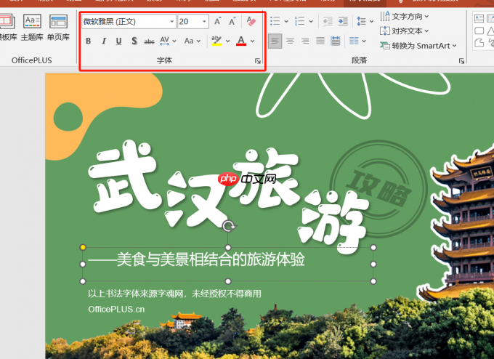This screenshot has height=359, width=494.
Task: Click the text OfficePLUS.cn on slide
Action: click(x=116, y=309)
